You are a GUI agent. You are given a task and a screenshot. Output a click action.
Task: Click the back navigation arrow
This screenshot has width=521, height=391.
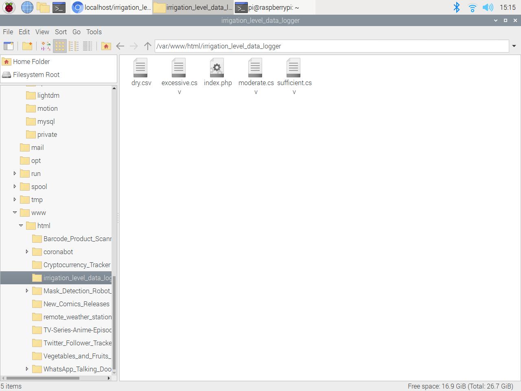click(x=120, y=46)
